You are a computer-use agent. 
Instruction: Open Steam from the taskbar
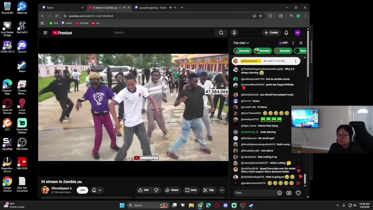[251, 205]
